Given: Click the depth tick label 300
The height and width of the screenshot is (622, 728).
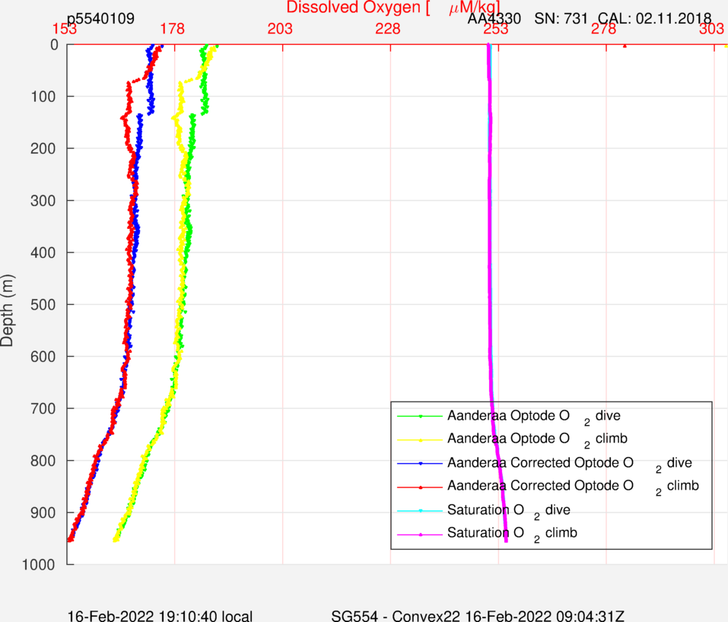Looking at the screenshot, I should coord(43,201).
